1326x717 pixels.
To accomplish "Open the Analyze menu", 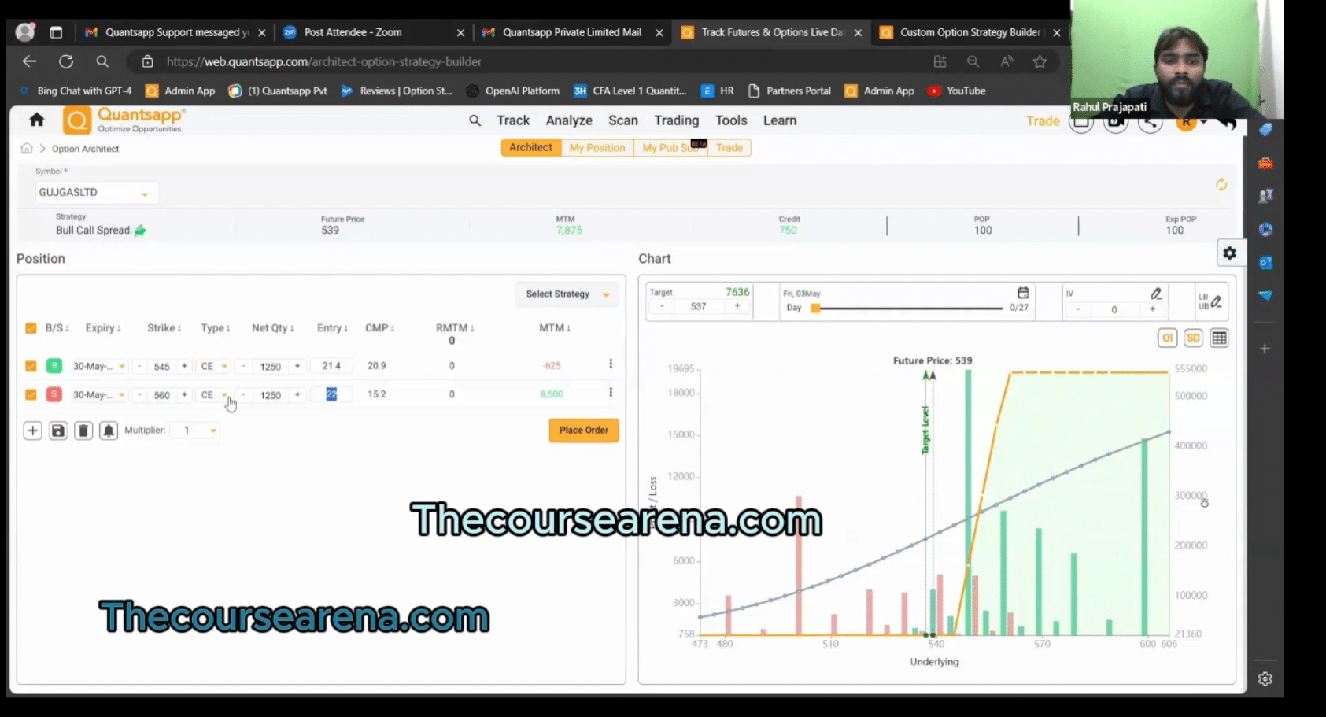I will [x=569, y=120].
